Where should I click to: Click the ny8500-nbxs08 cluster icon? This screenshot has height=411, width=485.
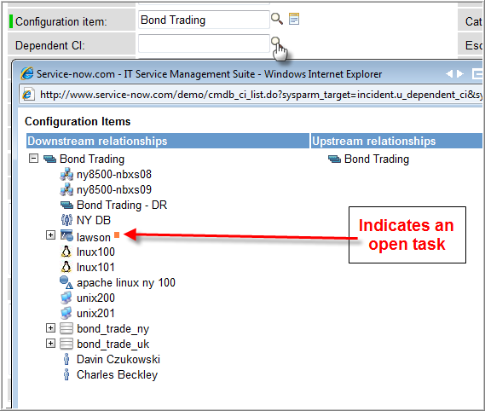(66, 174)
